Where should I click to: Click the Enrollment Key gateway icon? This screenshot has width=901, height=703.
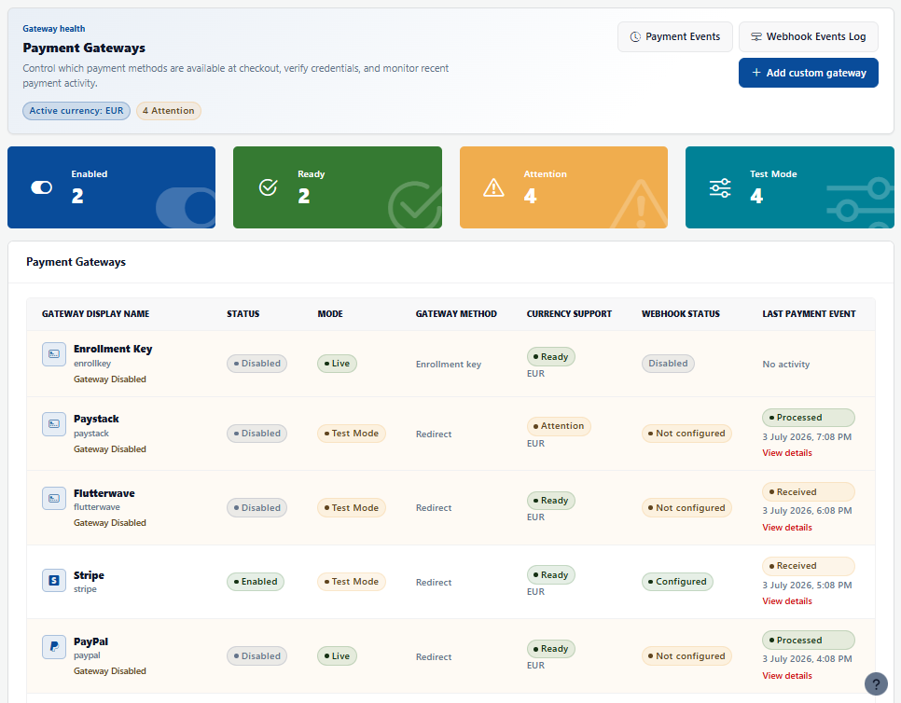point(54,353)
